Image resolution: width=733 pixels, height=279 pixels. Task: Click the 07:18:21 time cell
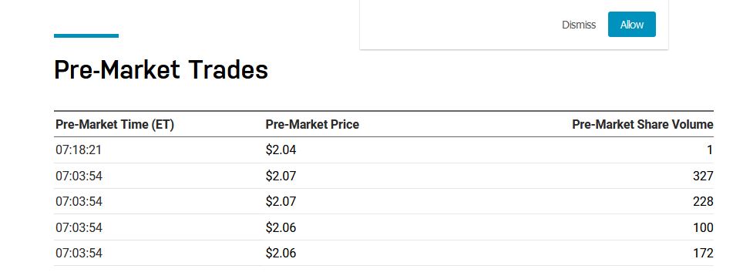click(79, 150)
